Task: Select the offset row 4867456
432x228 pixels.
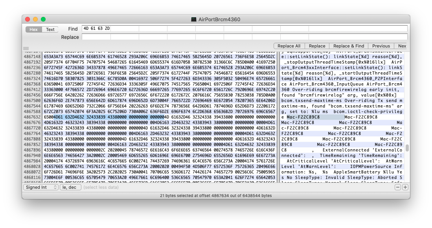Action: 32,95
